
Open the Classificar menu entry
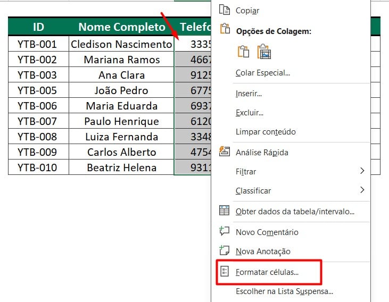click(290, 191)
